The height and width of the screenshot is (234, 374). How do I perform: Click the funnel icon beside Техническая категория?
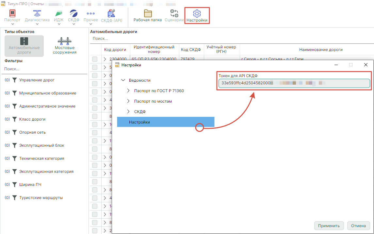15,159
